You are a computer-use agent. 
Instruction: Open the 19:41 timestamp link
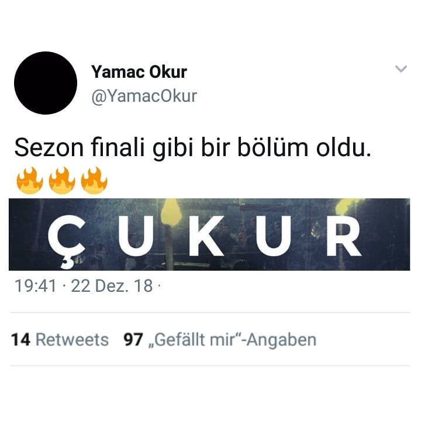(36, 286)
